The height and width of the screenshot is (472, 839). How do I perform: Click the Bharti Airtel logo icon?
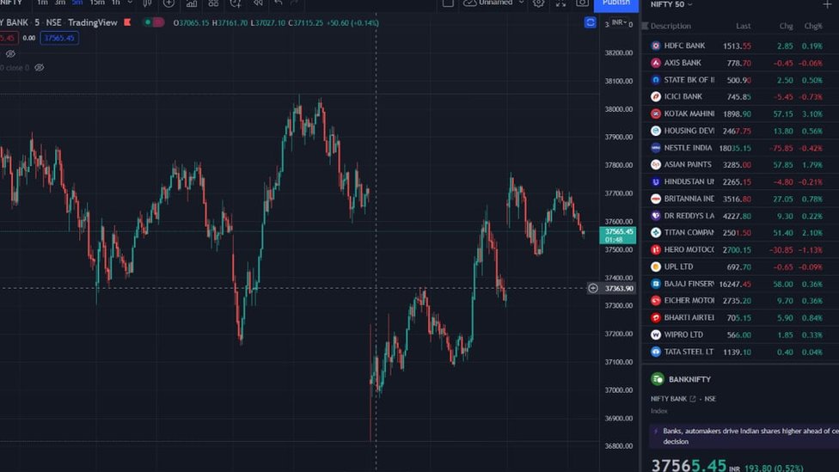655,318
